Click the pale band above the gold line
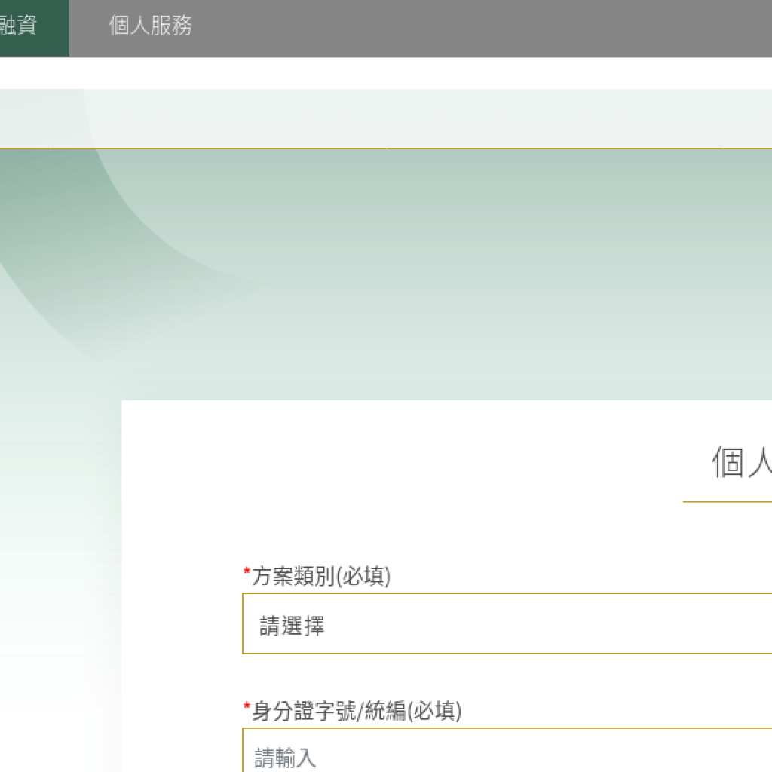772x772 pixels. (x=452, y=119)
